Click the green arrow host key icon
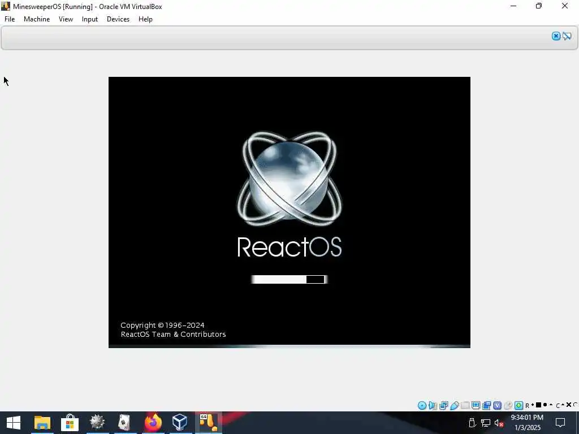Screen dimensions: 579x434 (x=518, y=406)
